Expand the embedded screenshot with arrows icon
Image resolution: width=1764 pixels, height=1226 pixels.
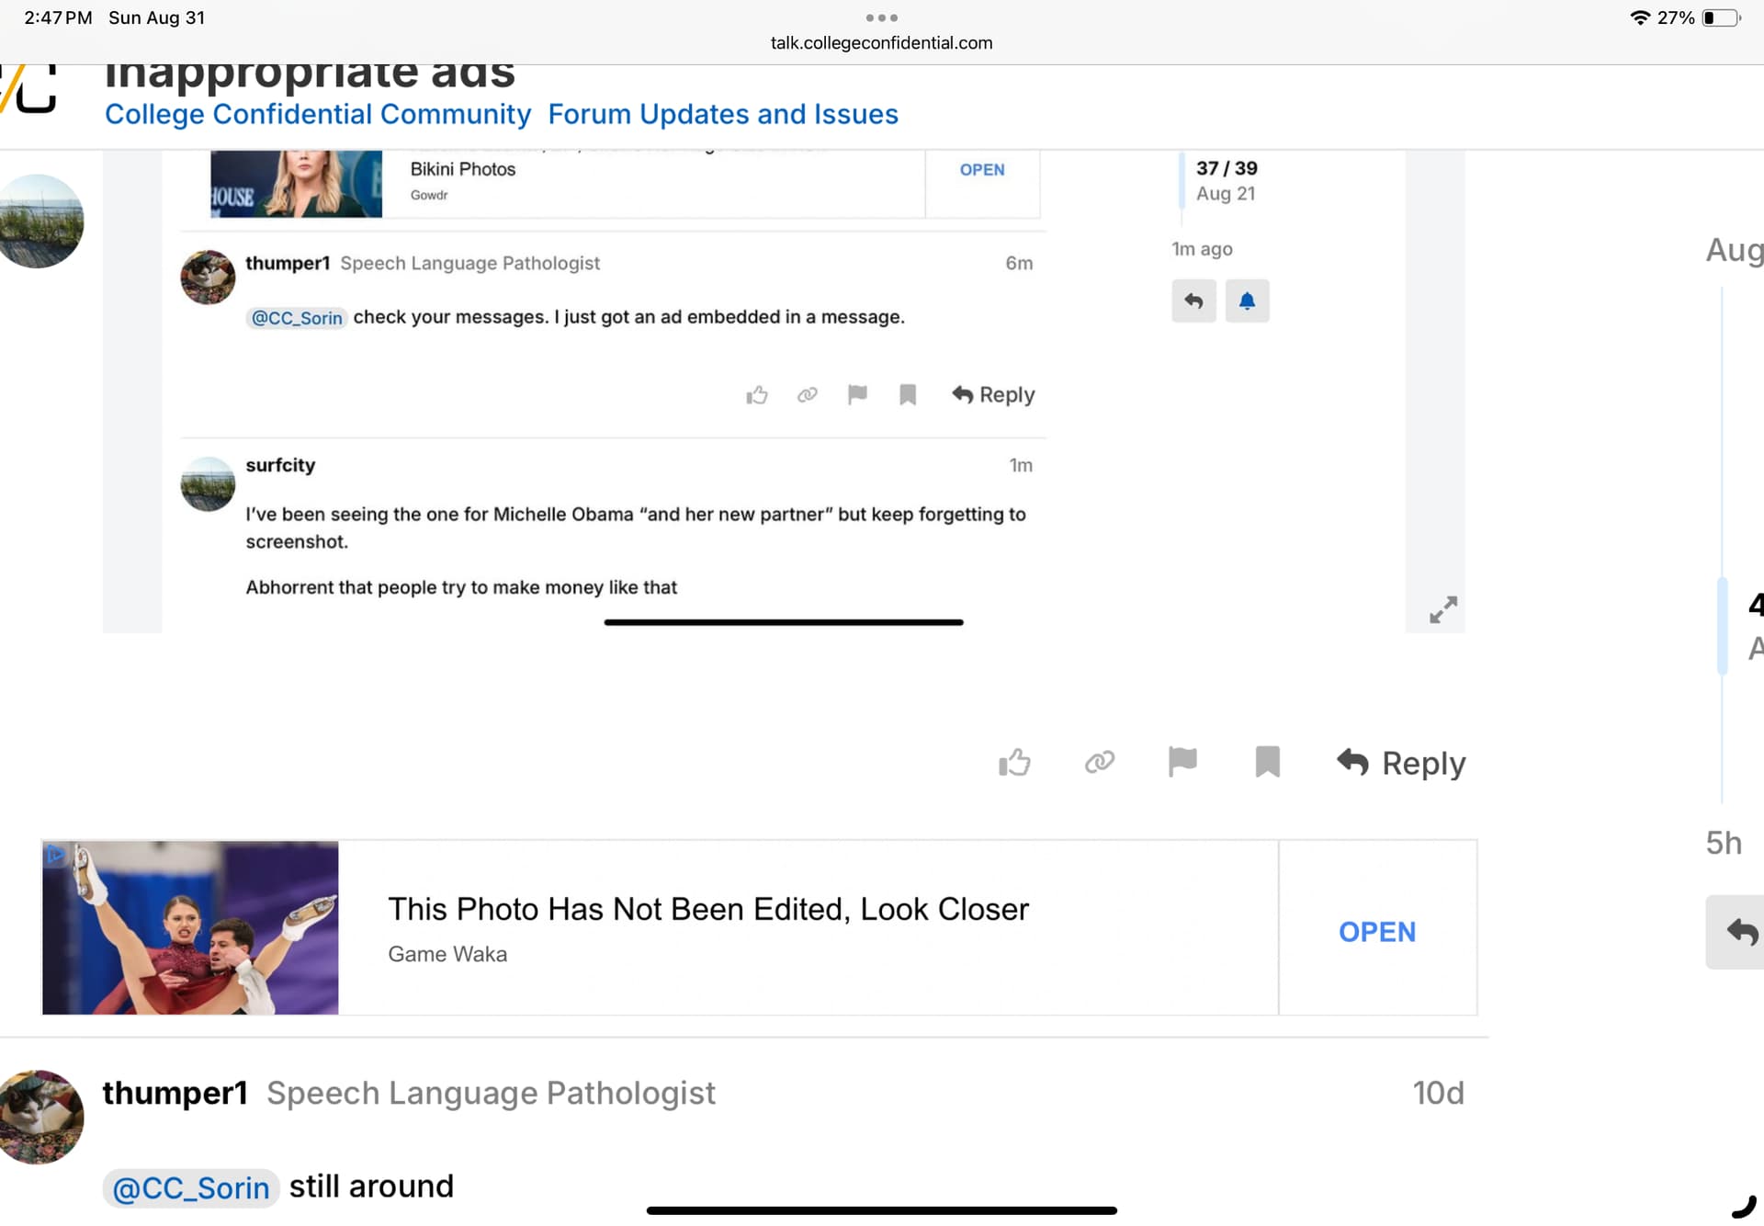[x=1442, y=609]
